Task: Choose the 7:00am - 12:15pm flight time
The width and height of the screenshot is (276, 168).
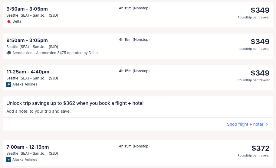Action: (x=28, y=147)
